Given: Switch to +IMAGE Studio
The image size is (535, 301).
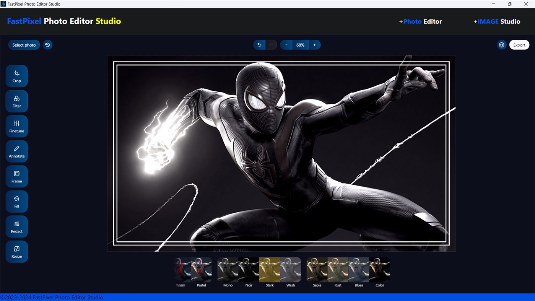Looking at the screenshot, I should pyautogui.click(x=497, y=21).
